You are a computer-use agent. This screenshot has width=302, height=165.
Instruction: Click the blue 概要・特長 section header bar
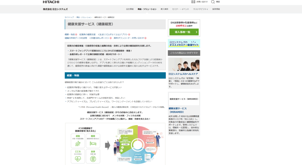tap(115, 75)
